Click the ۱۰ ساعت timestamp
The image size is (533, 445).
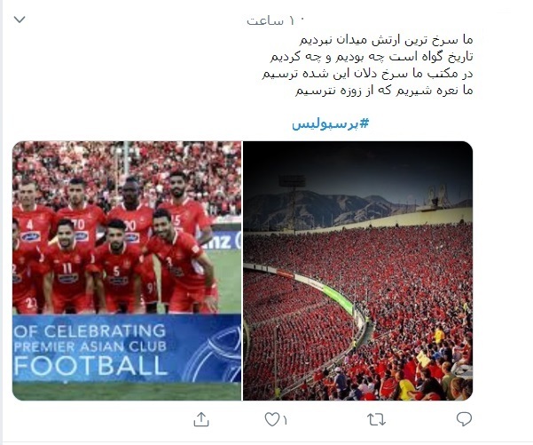pyautogui.click(x=275, y=20)
